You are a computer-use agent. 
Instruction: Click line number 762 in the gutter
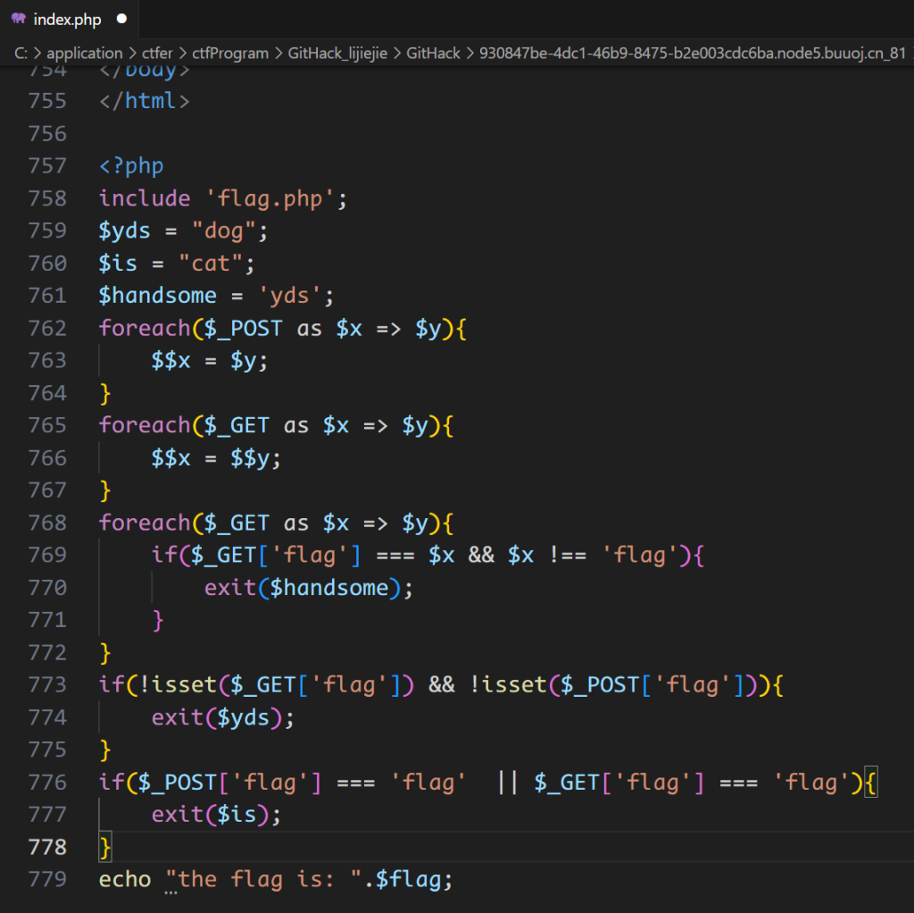coord(47,328)
